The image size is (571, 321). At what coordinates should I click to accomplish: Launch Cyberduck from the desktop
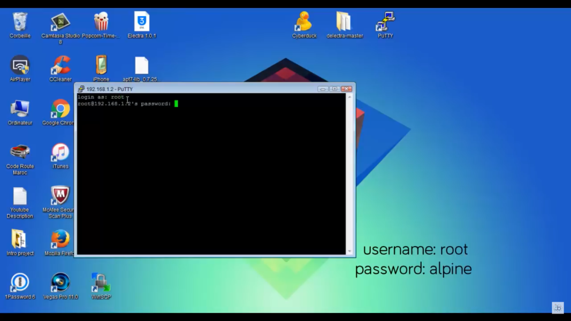tap(304, 22)
